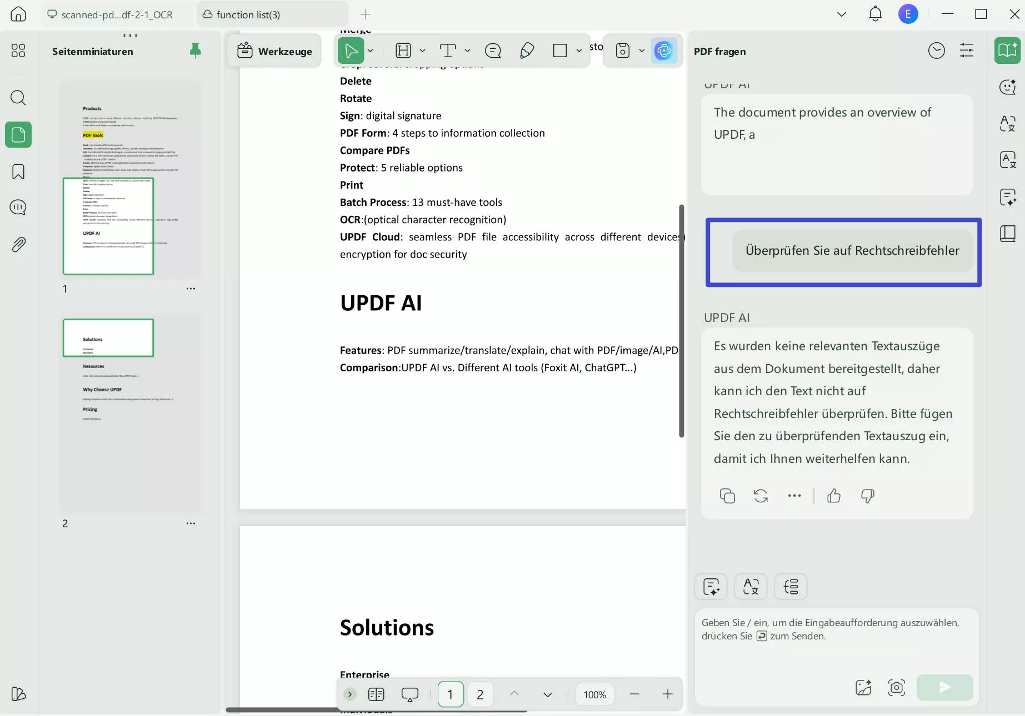This screenshot has width=1025, height=716.
Task: Open the AI chat sparkle face icon
Action: tap(1008, 87)
